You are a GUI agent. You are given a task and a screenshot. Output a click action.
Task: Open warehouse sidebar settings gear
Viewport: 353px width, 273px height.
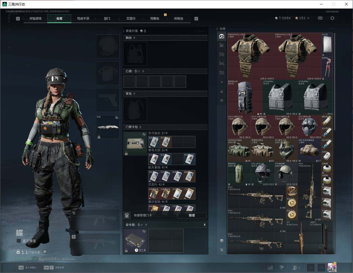coord(222,100)
